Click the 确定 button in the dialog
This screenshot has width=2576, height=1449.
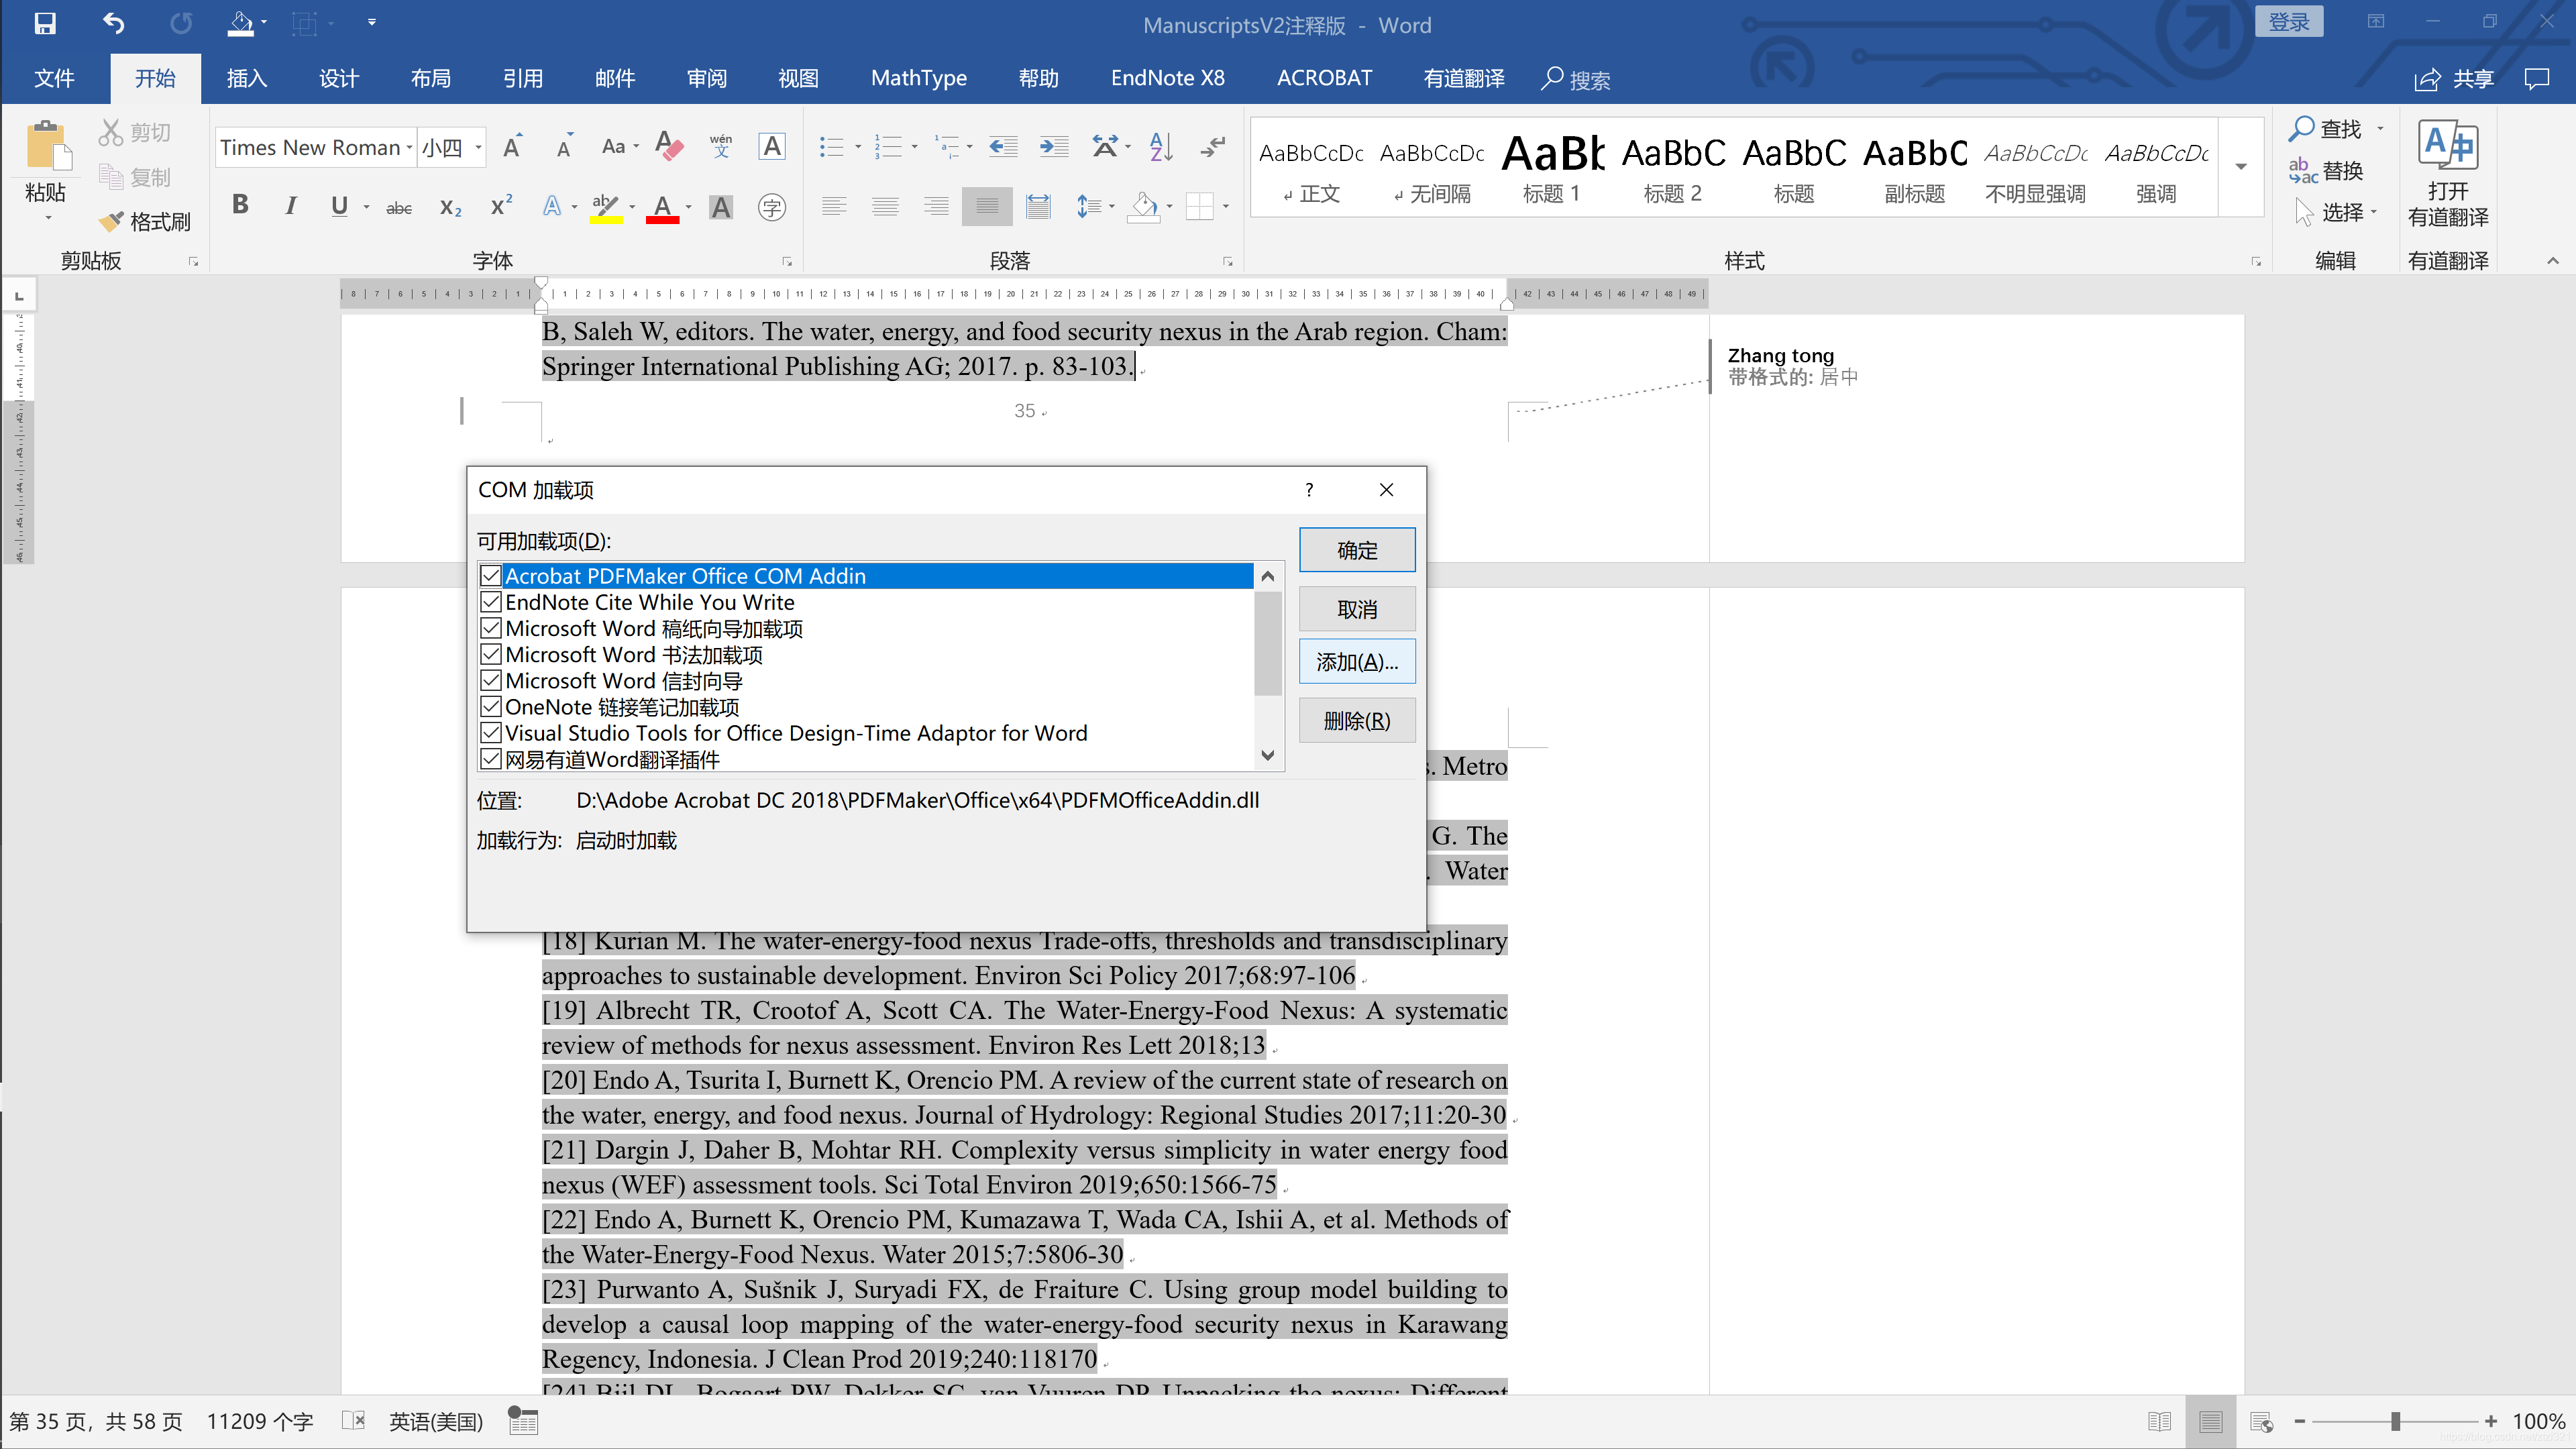coord(1356,550)
